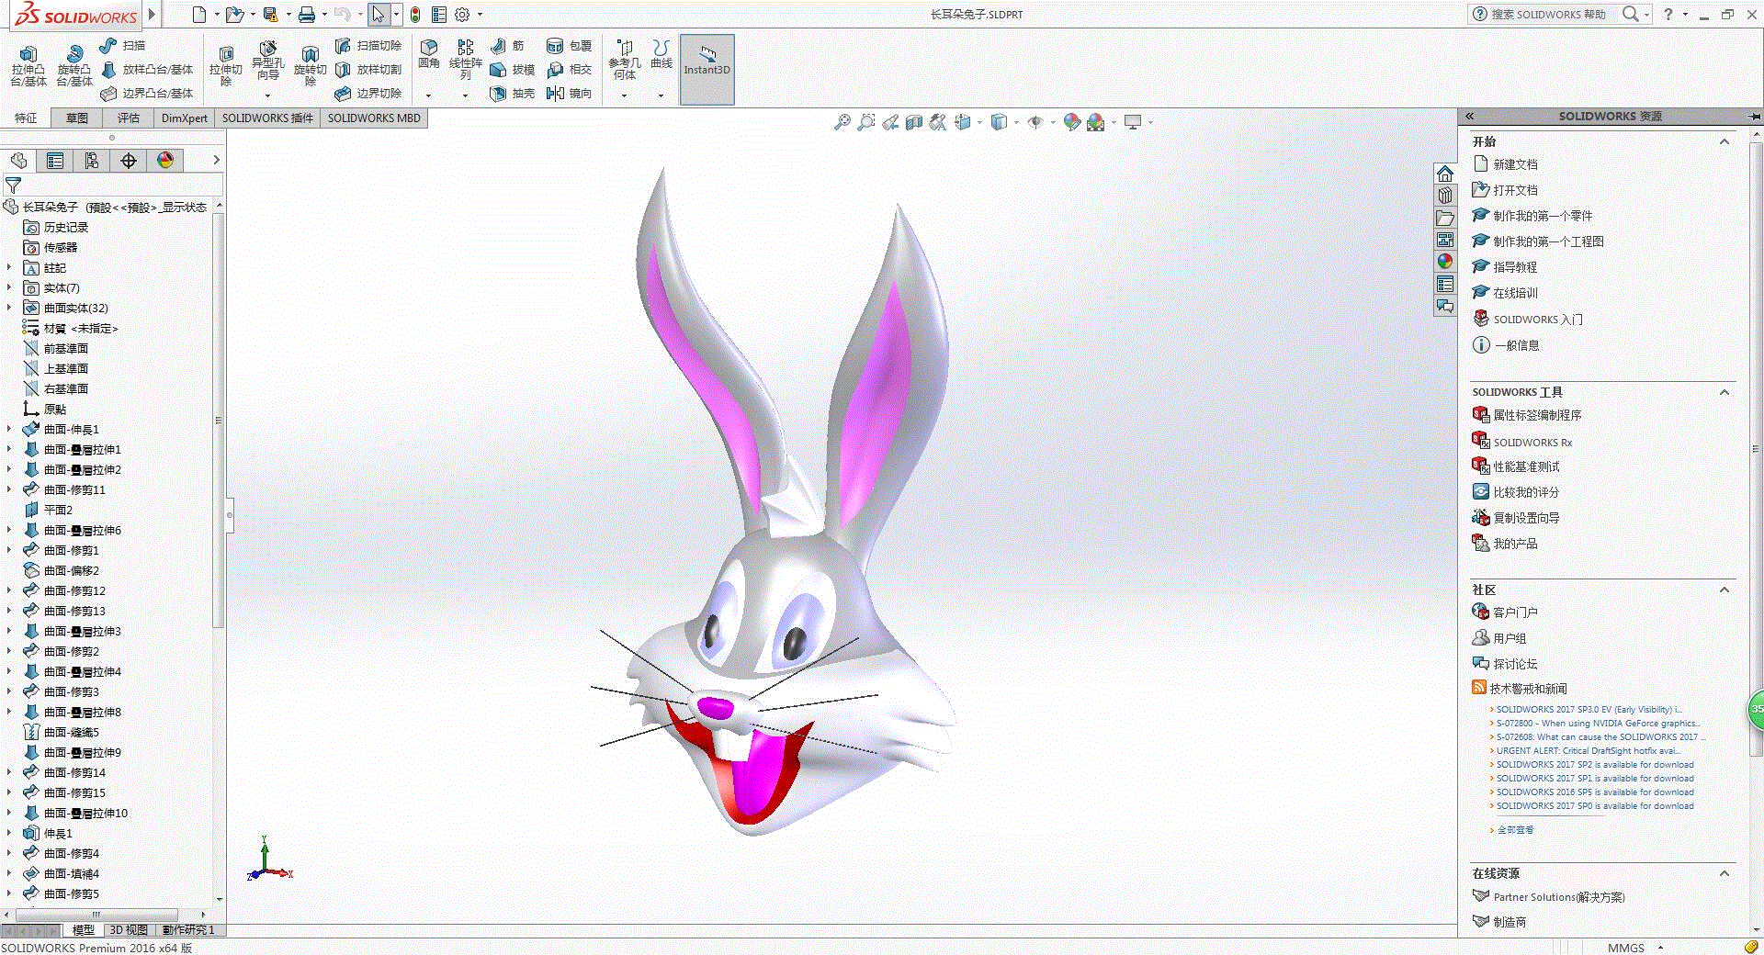Expand the 曲面实体(32) tree node
The width and height of the screenshot is (1764, 955).
point(9,308)
